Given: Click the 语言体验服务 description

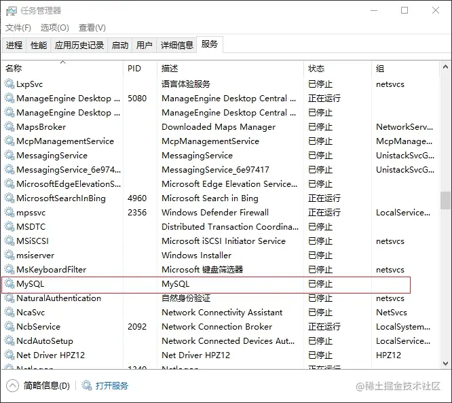Looking at the screenshot, I should click(186, 84).
